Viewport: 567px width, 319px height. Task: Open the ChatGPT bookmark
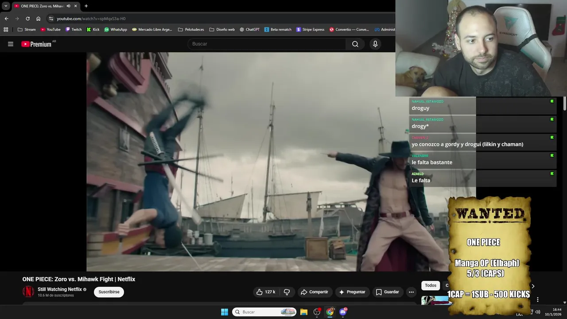(249, 30)
